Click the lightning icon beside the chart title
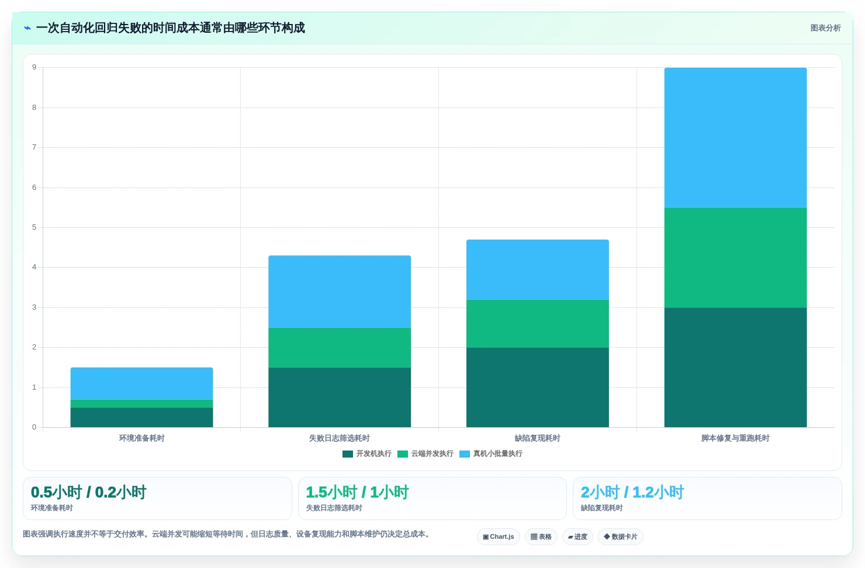The image size is (865, 568). 27,28
